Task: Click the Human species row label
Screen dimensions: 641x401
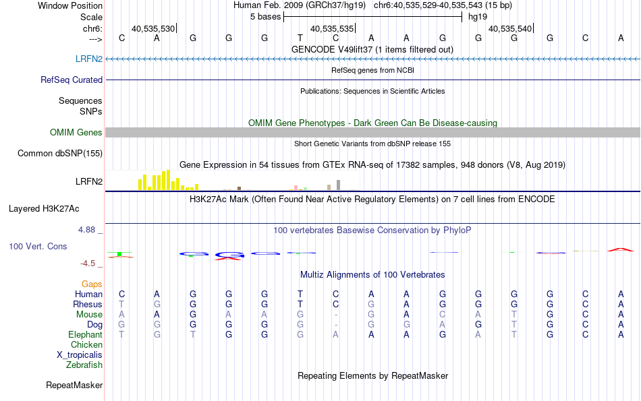Action: pyautogui.click(x=88, y=294)
